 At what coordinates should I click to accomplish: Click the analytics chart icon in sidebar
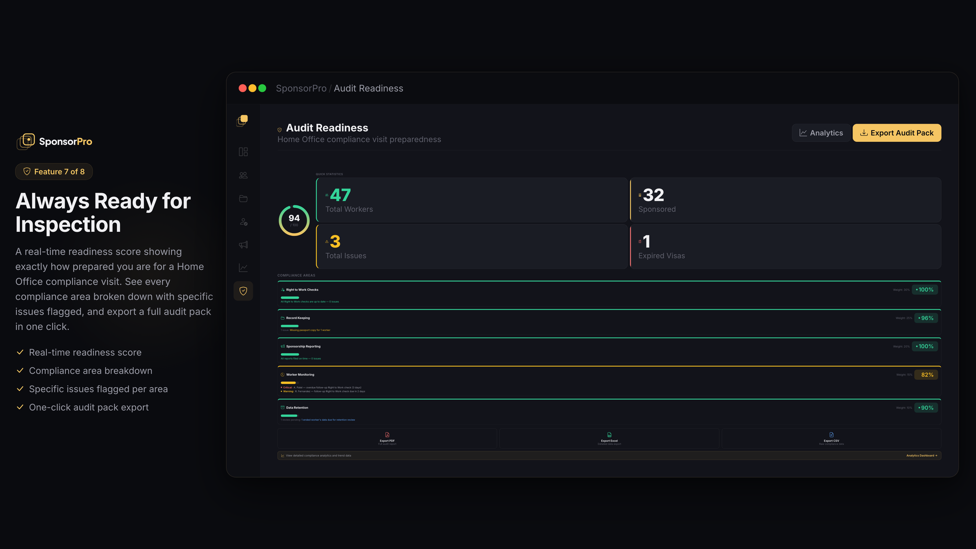[x=243, y=267]
